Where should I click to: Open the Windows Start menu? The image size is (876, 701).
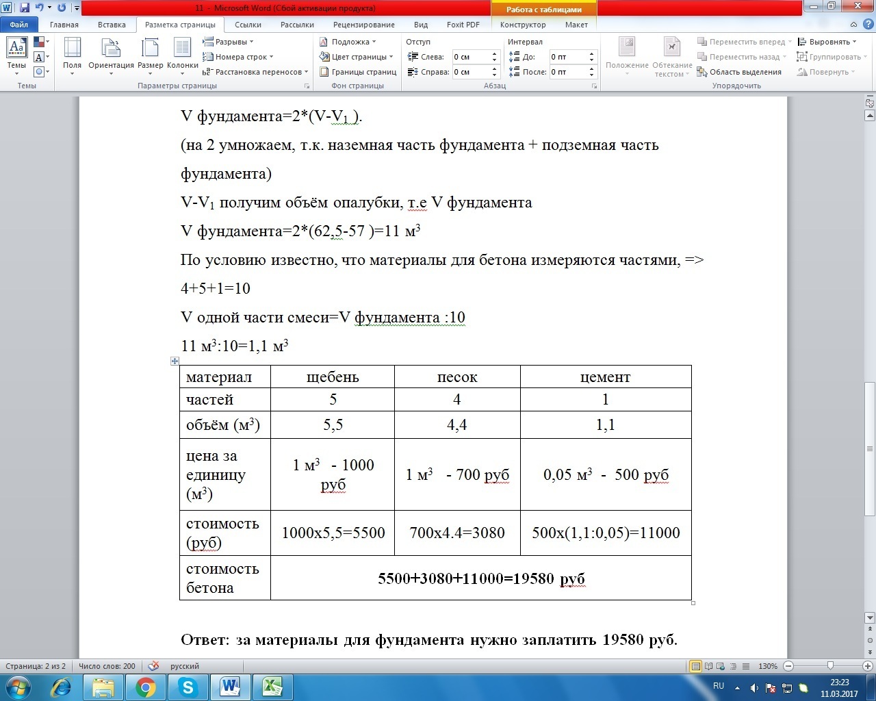(x=18, y=687)
